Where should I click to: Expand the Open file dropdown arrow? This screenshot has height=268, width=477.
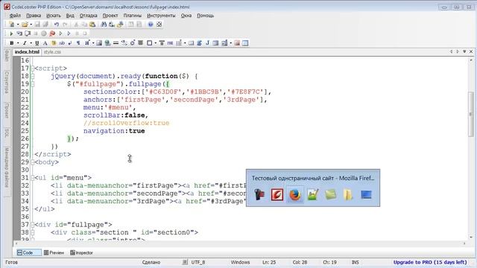point(31,25)
